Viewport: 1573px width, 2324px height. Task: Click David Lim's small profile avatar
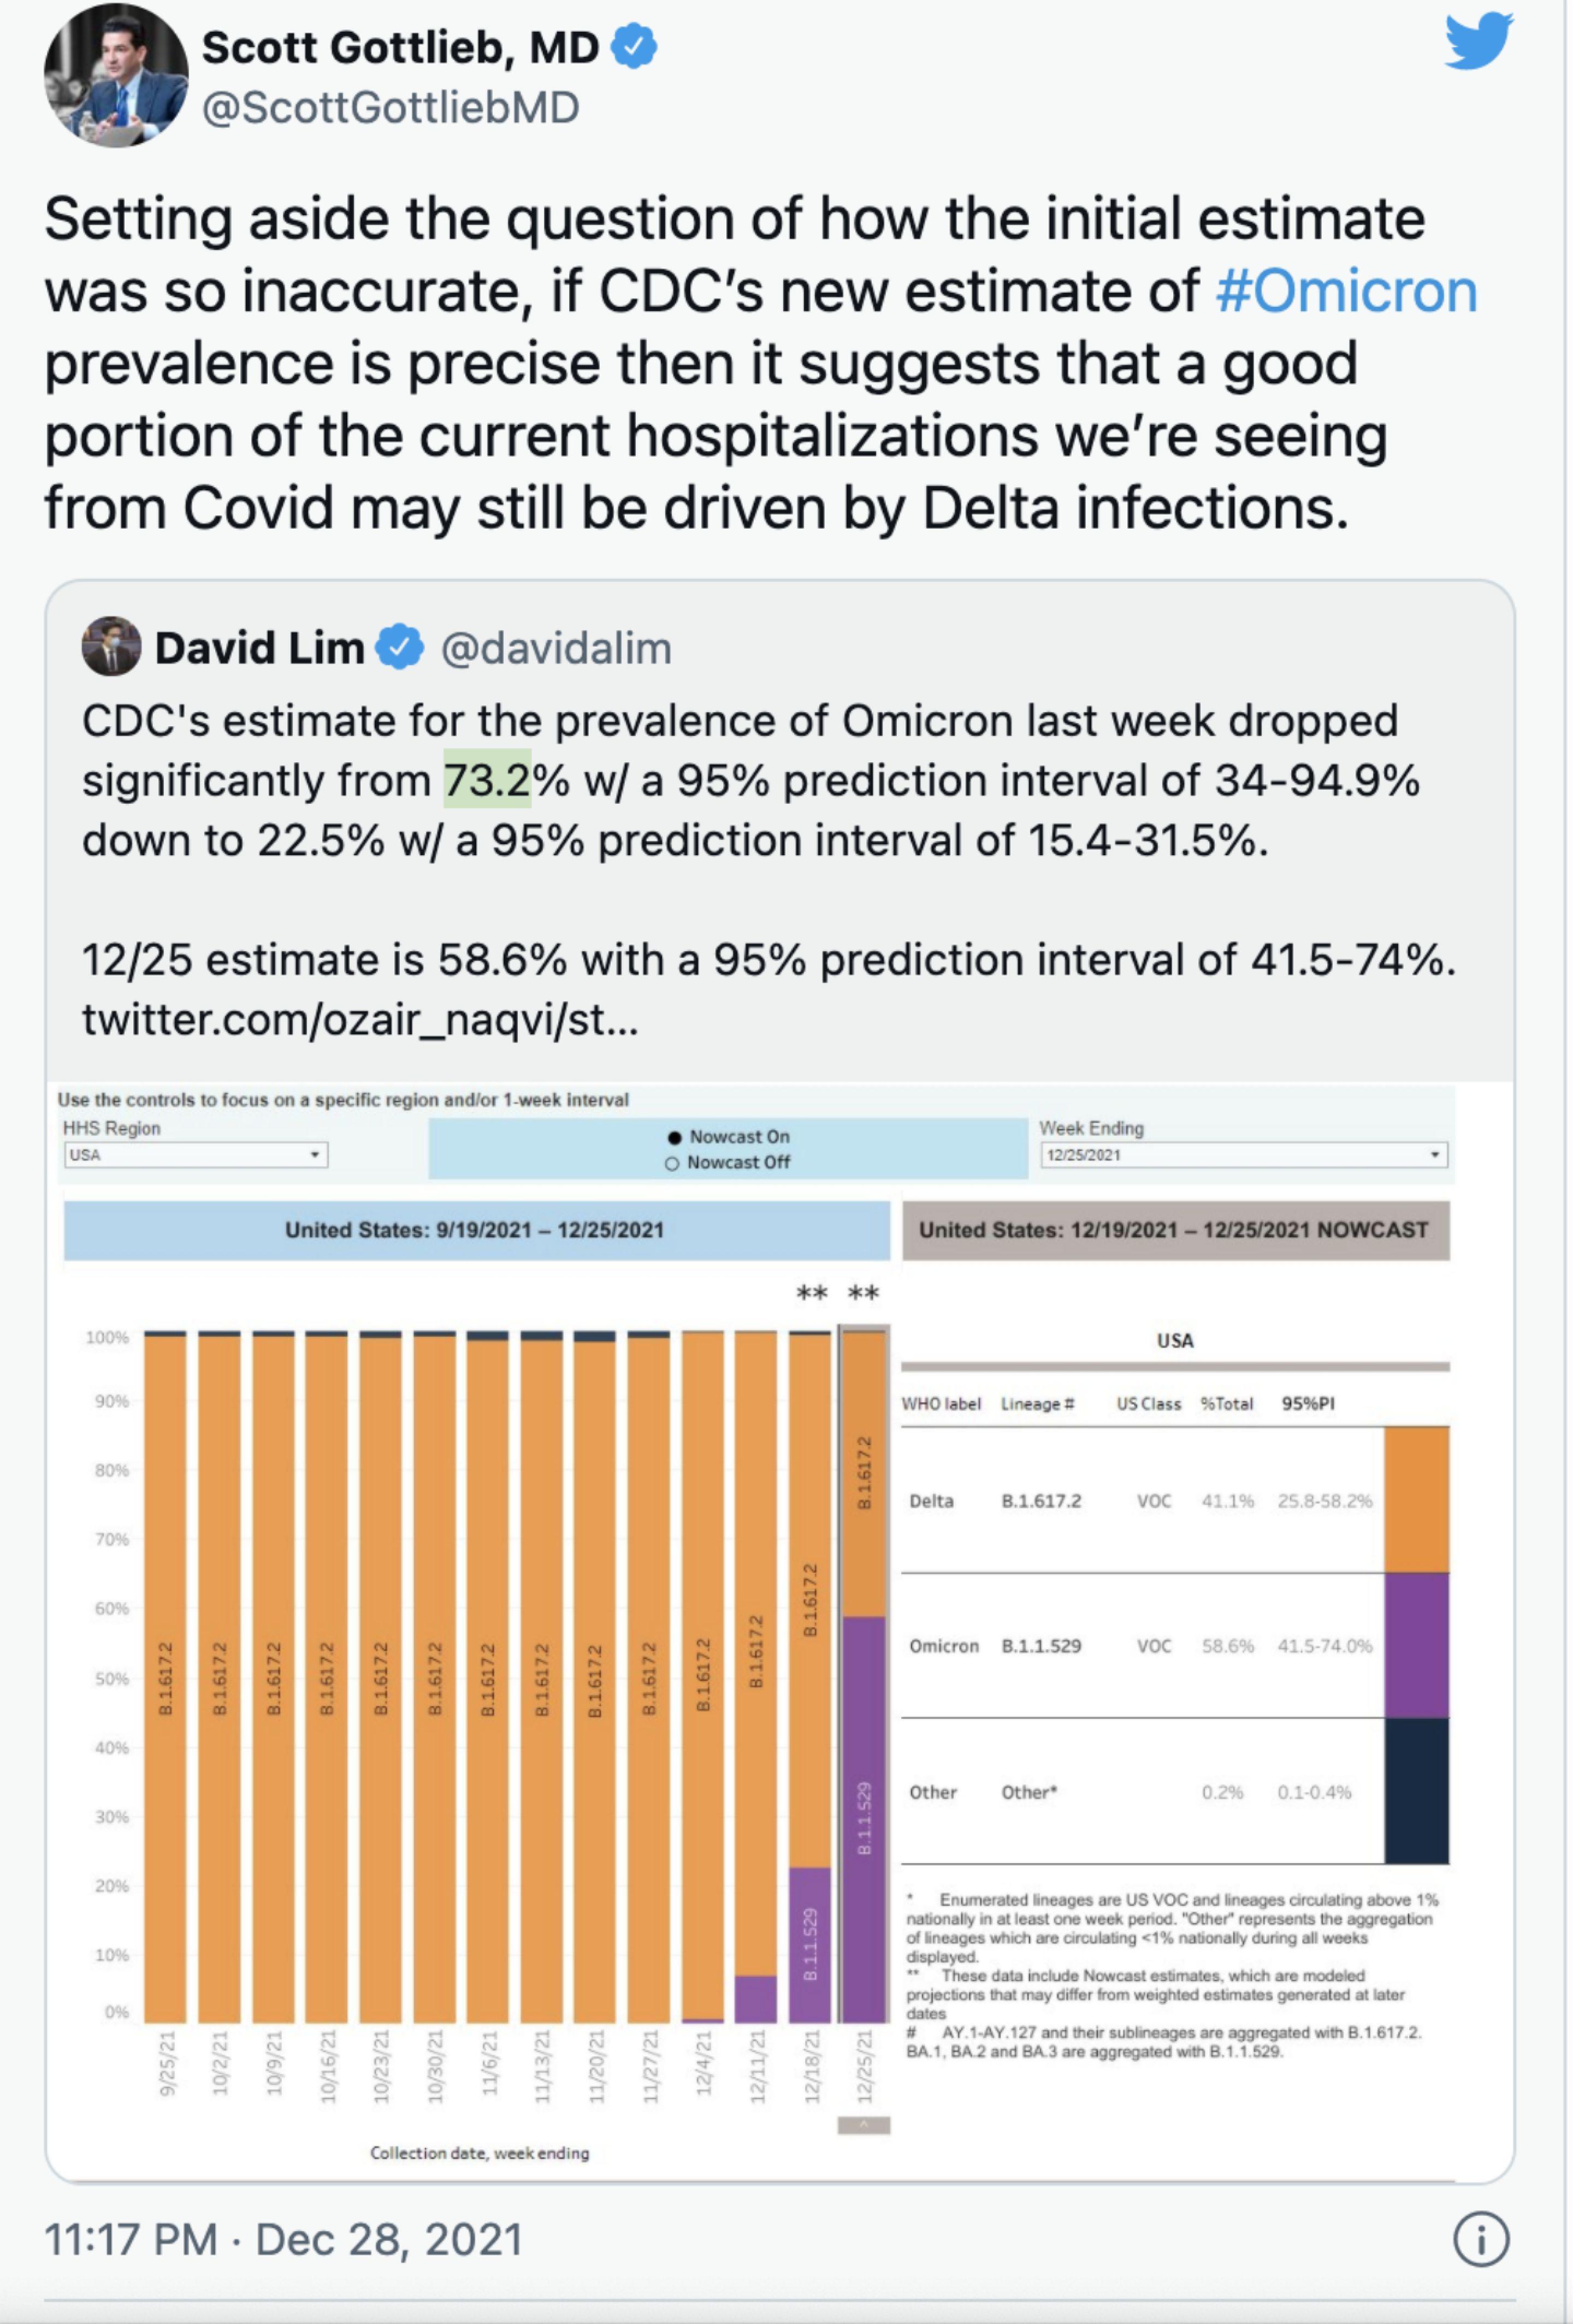(x=111, y=646)
